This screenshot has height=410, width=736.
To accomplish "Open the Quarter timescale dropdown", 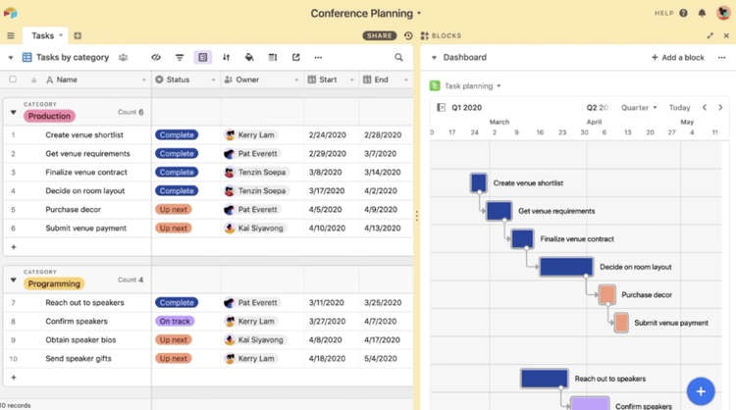I will pyautogui.click(x=640, y=108).
